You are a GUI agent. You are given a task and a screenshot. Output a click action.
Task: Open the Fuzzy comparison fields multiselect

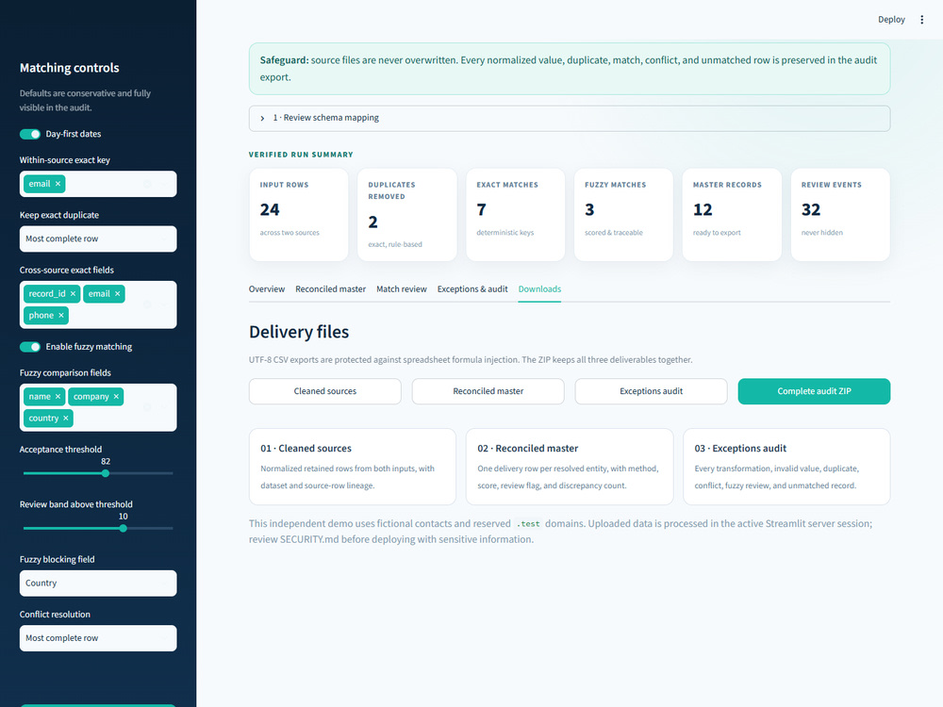[98, 407]
